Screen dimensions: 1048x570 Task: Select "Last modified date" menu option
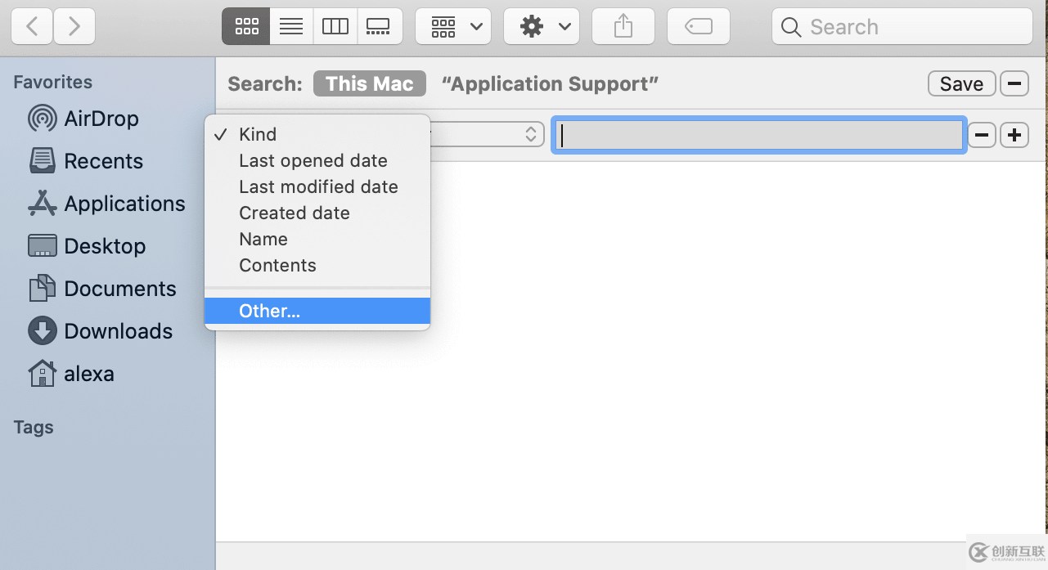click(318, 186)
